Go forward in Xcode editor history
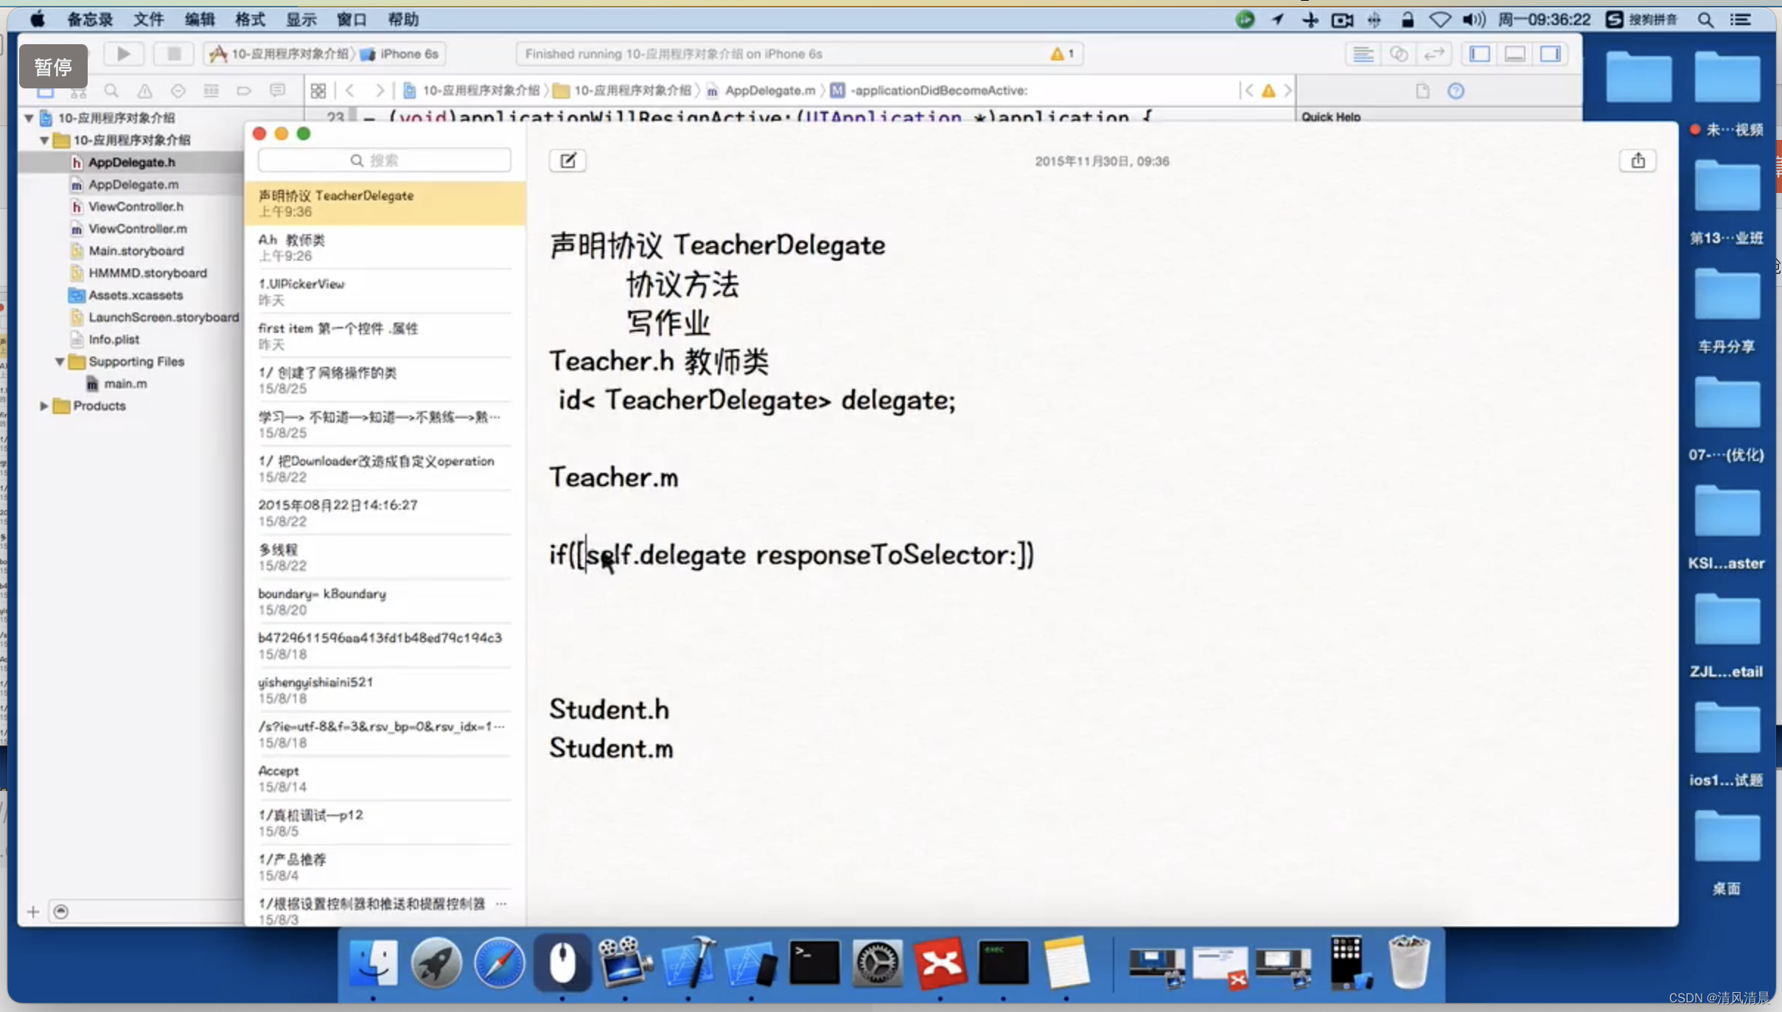1782x1012 pixels. [x=380, y=91]
